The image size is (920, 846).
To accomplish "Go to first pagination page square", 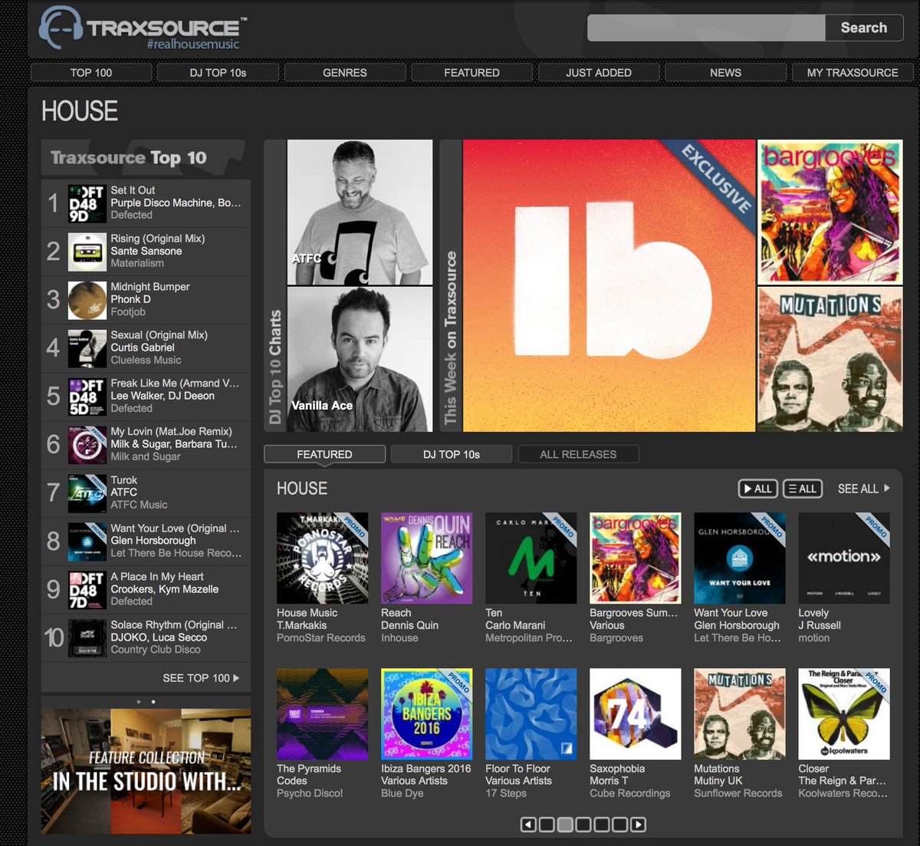I will tap(547, 825).
